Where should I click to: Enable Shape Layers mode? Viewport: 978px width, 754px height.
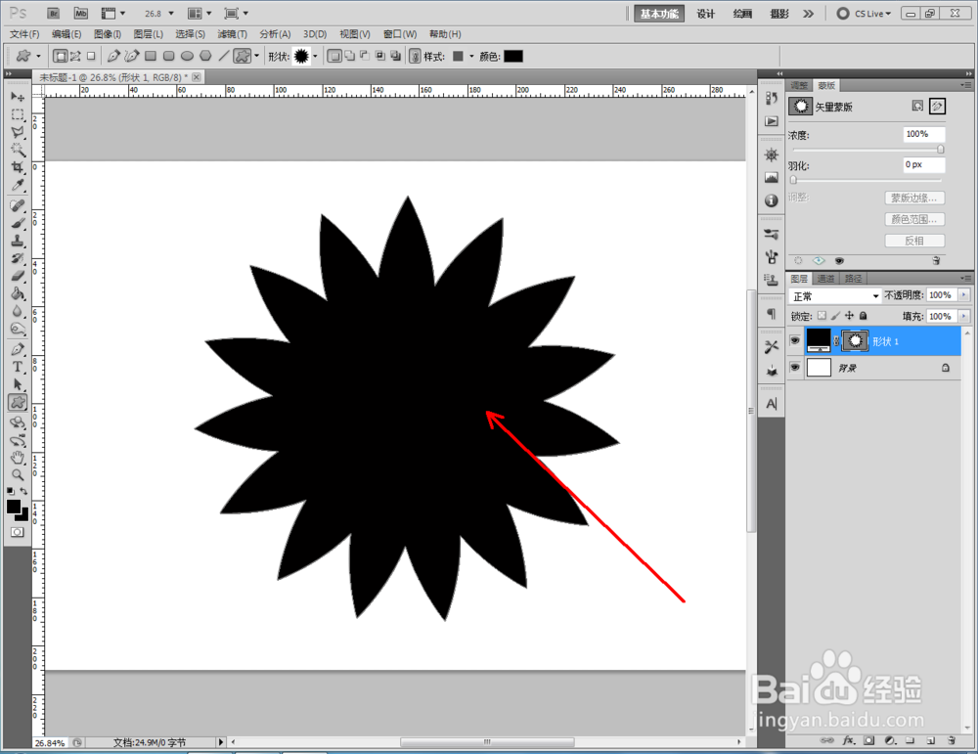pos(61,56)
